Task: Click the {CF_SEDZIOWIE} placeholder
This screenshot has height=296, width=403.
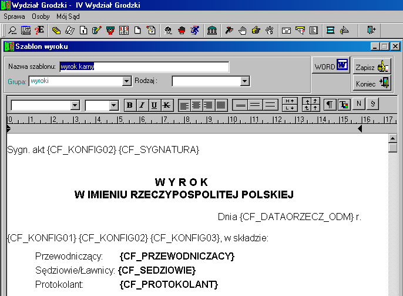Action: [157, 271]
